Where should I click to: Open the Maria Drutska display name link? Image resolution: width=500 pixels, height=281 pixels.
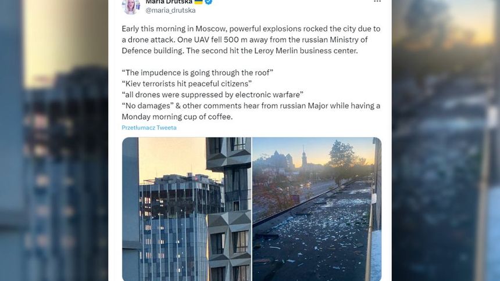coord(169,2)
